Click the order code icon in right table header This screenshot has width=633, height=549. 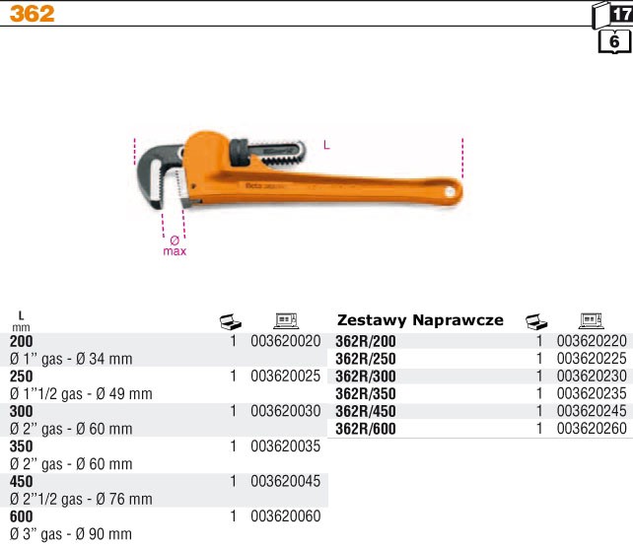592,321
